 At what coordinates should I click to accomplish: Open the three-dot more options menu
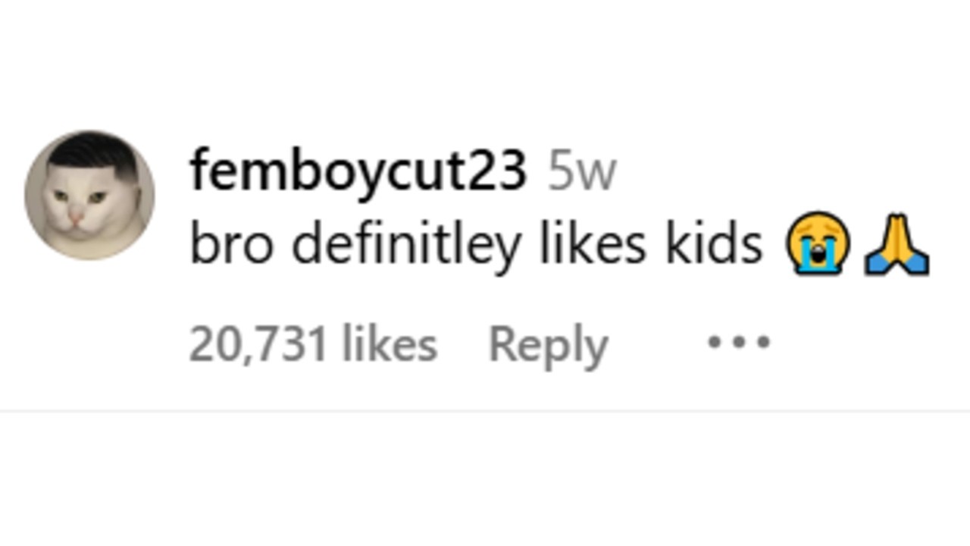[x=739, y=343]
